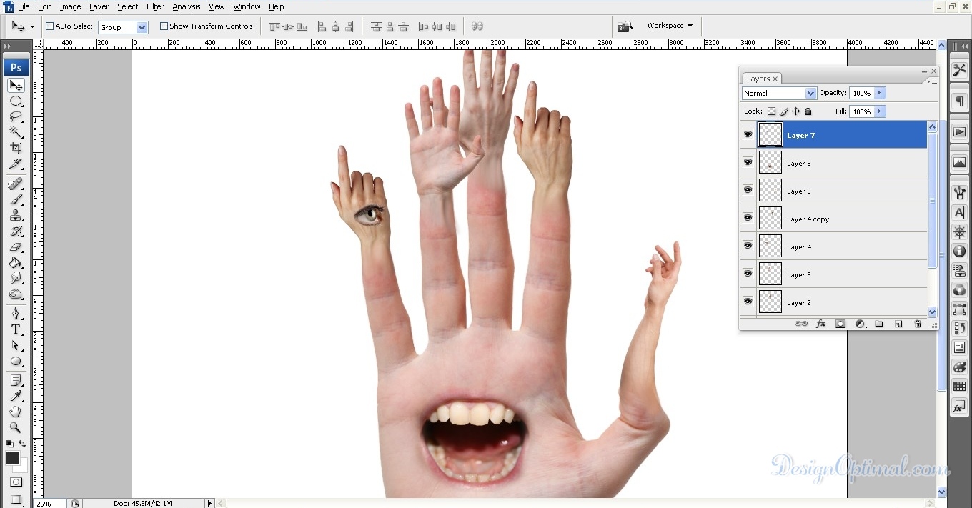Image resolution: width=972 pixels, height=508 pixels.
Task: Select the Crop tool
Action: point(16,148)
